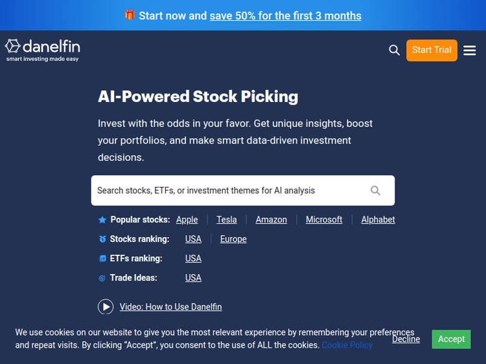The width and height of the screenshot is (486, 364).
Task: Accept the cookies
Action: pos(451,339)
